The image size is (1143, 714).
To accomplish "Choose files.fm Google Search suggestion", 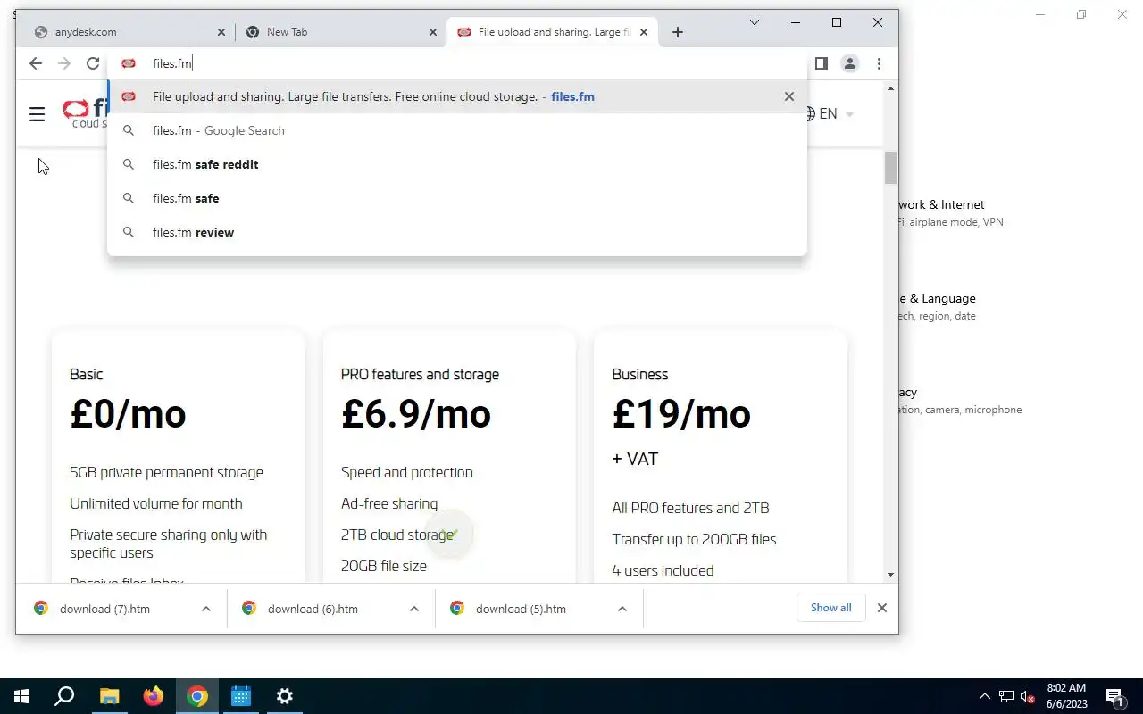I will (x=457, y=130).
